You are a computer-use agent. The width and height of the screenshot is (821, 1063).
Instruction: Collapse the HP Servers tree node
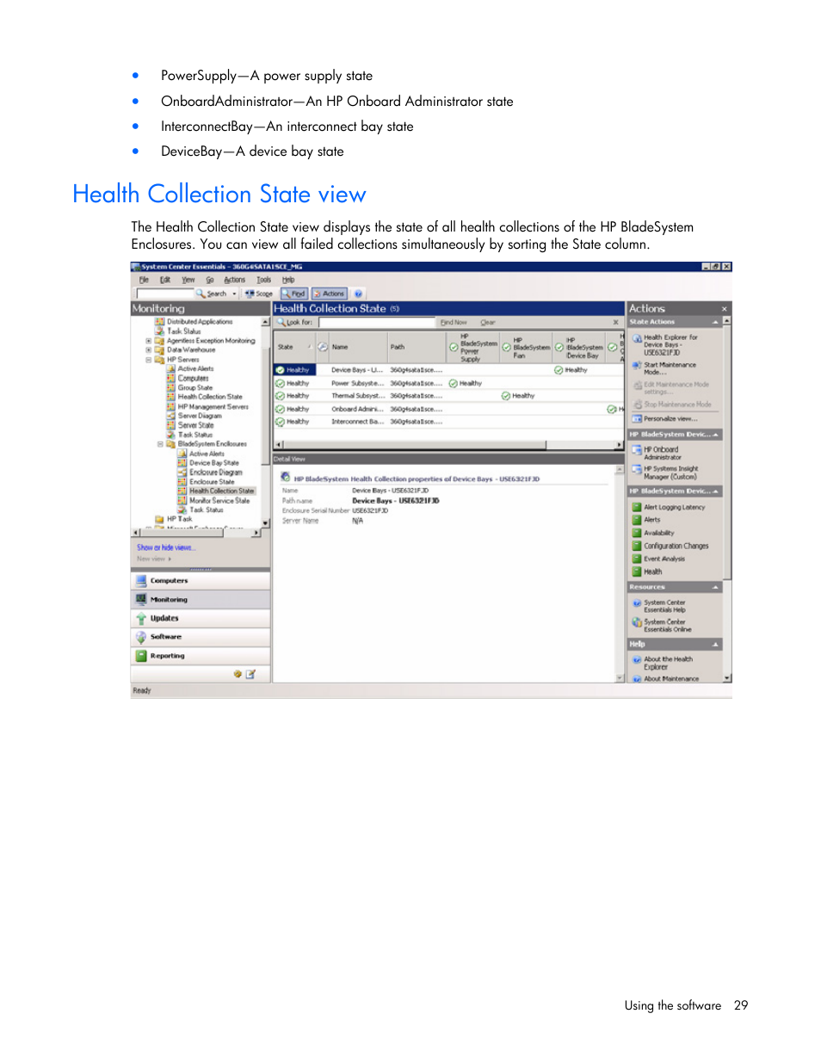149,360
